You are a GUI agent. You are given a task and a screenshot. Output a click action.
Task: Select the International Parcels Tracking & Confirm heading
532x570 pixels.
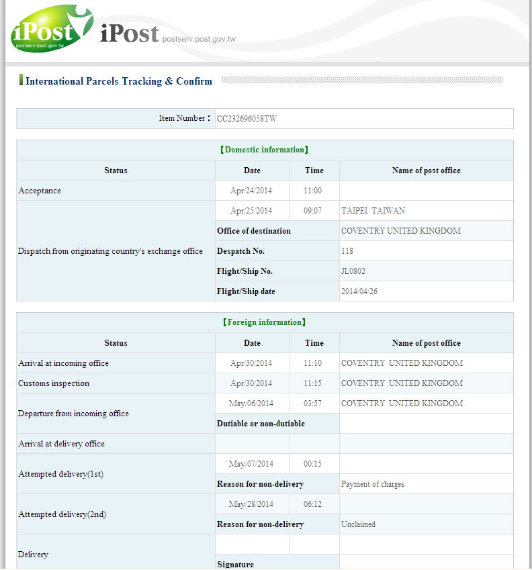point(119,81)
